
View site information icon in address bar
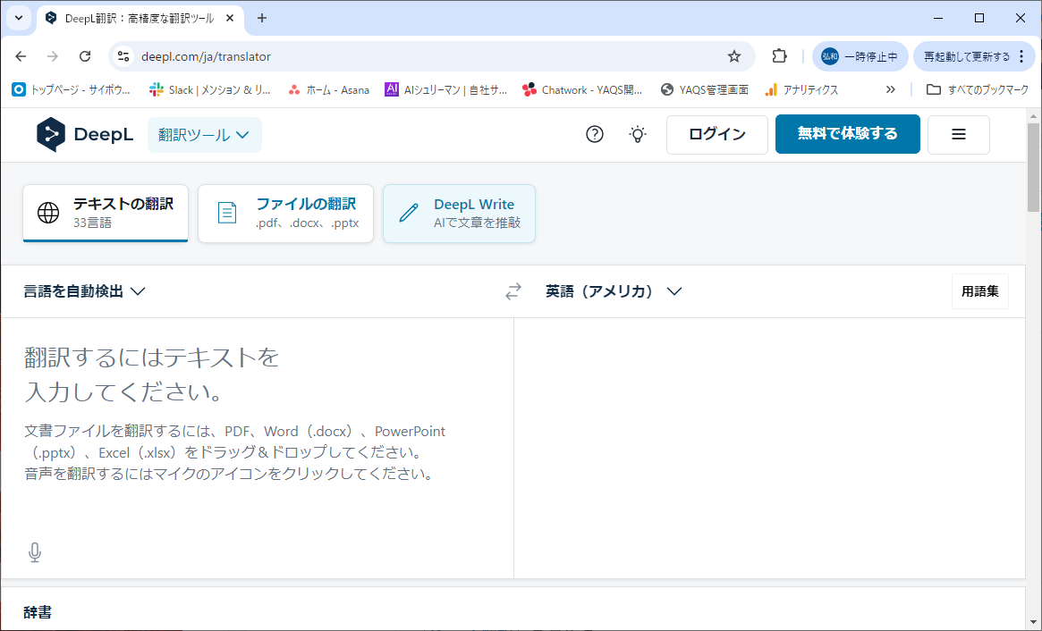click(x=123, y=56)
